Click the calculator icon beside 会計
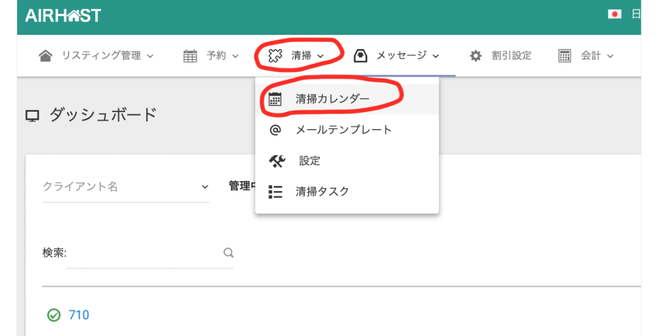662x336 pixels. pos(564,56)
